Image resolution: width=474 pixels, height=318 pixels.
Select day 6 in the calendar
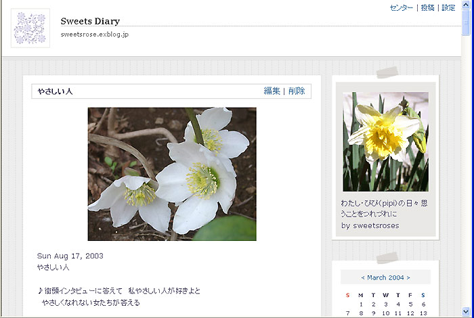(x=423, y=304)
